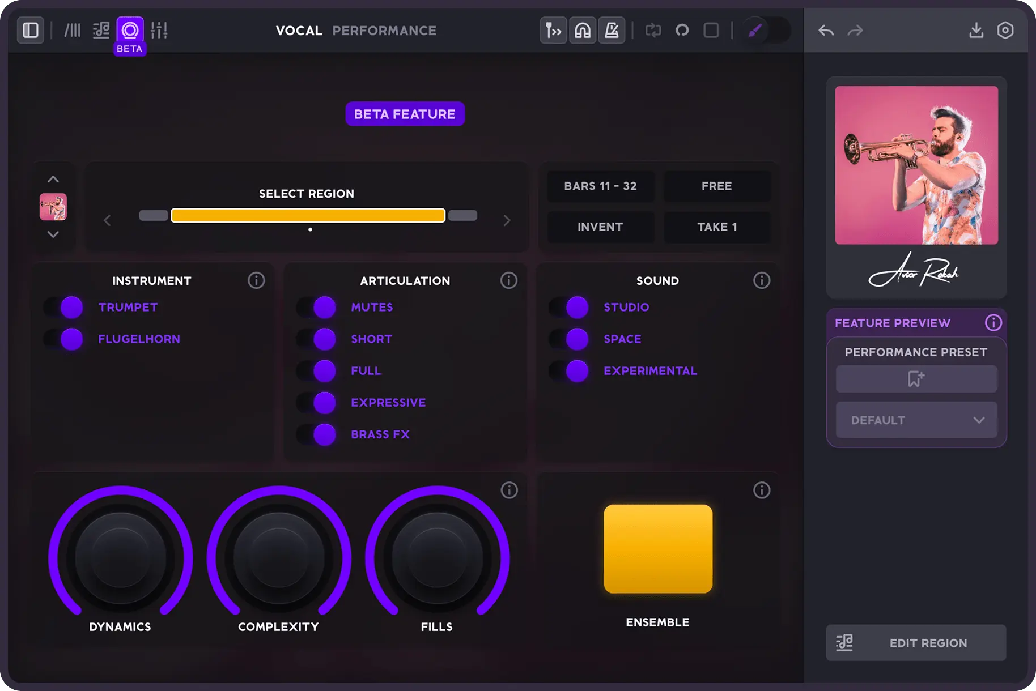The height and width of the screenshot is (691, 1036).
Task: Open the mixer faders icon
Action: pyautogui.click(x=160, y=30)
